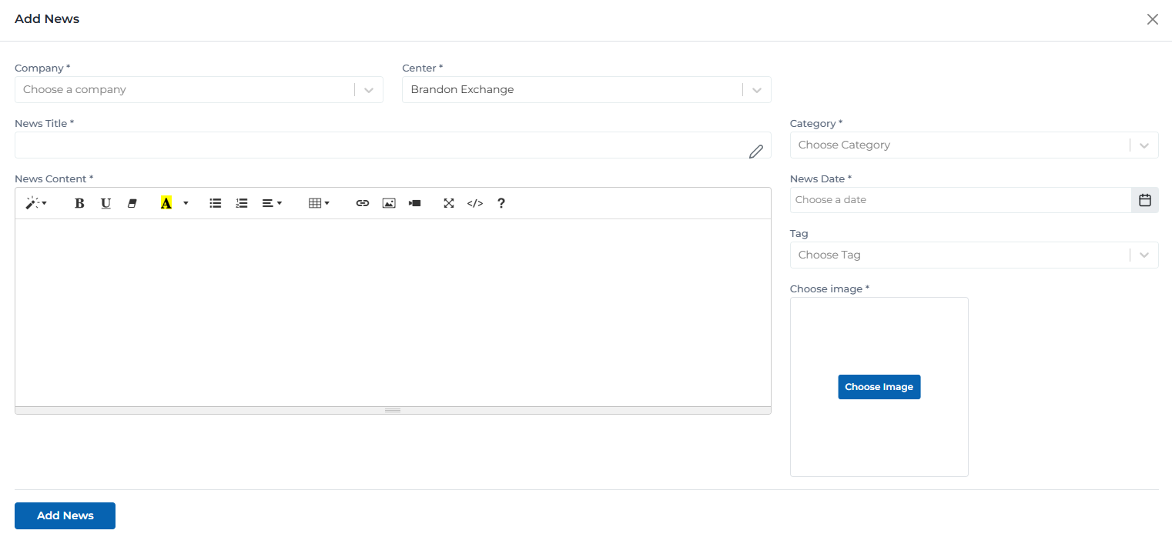Insert an unordered bullet list
The width and height of the screenshot is (1172, 537).
215,202
